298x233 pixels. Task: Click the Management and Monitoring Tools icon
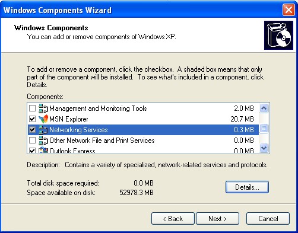tap(43, 108)
